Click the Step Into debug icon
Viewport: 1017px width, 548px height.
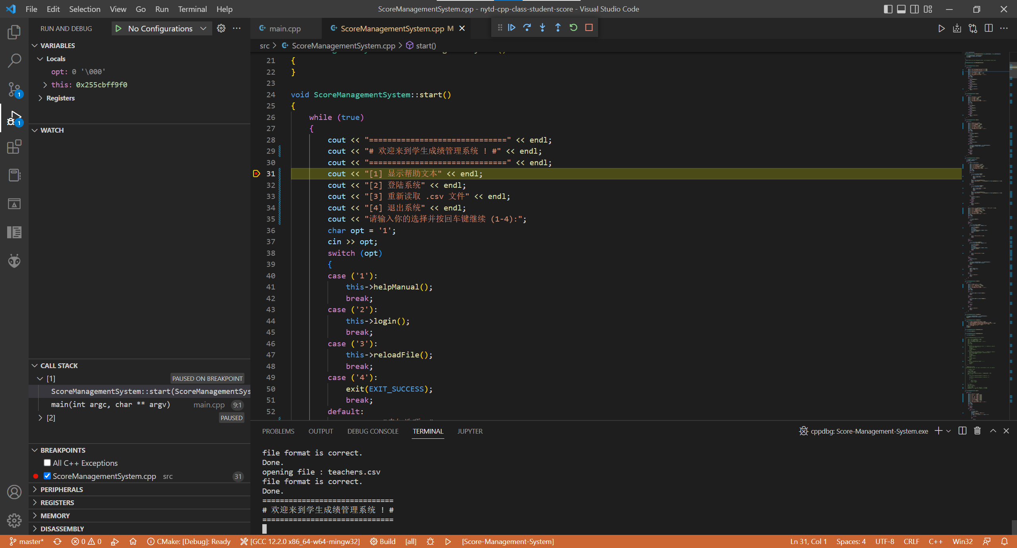[x=542, y=27]
